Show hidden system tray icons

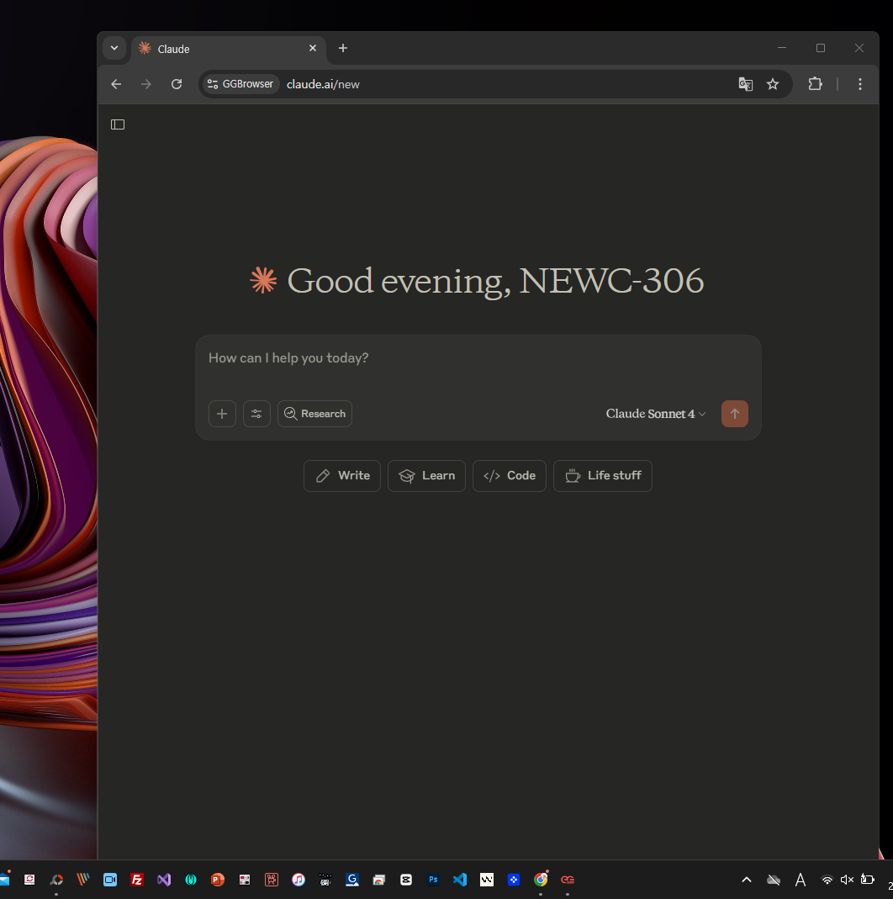[x=746, y=880]
